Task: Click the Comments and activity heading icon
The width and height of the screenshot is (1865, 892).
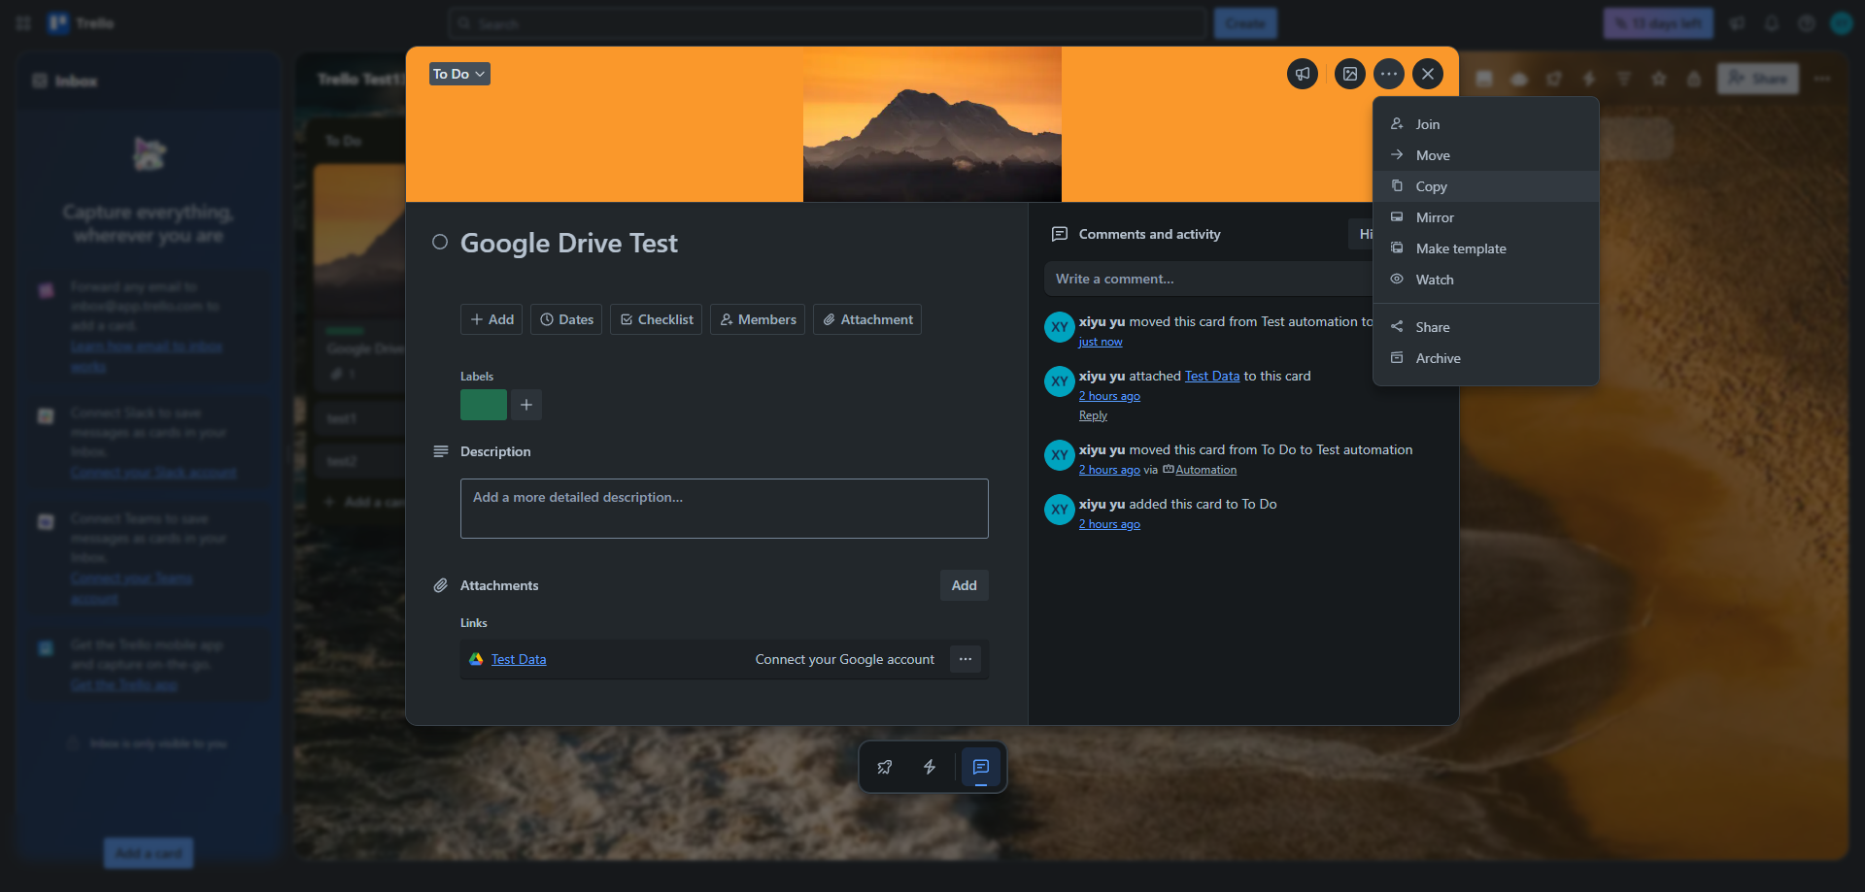Action: [x=1060, y=234]
